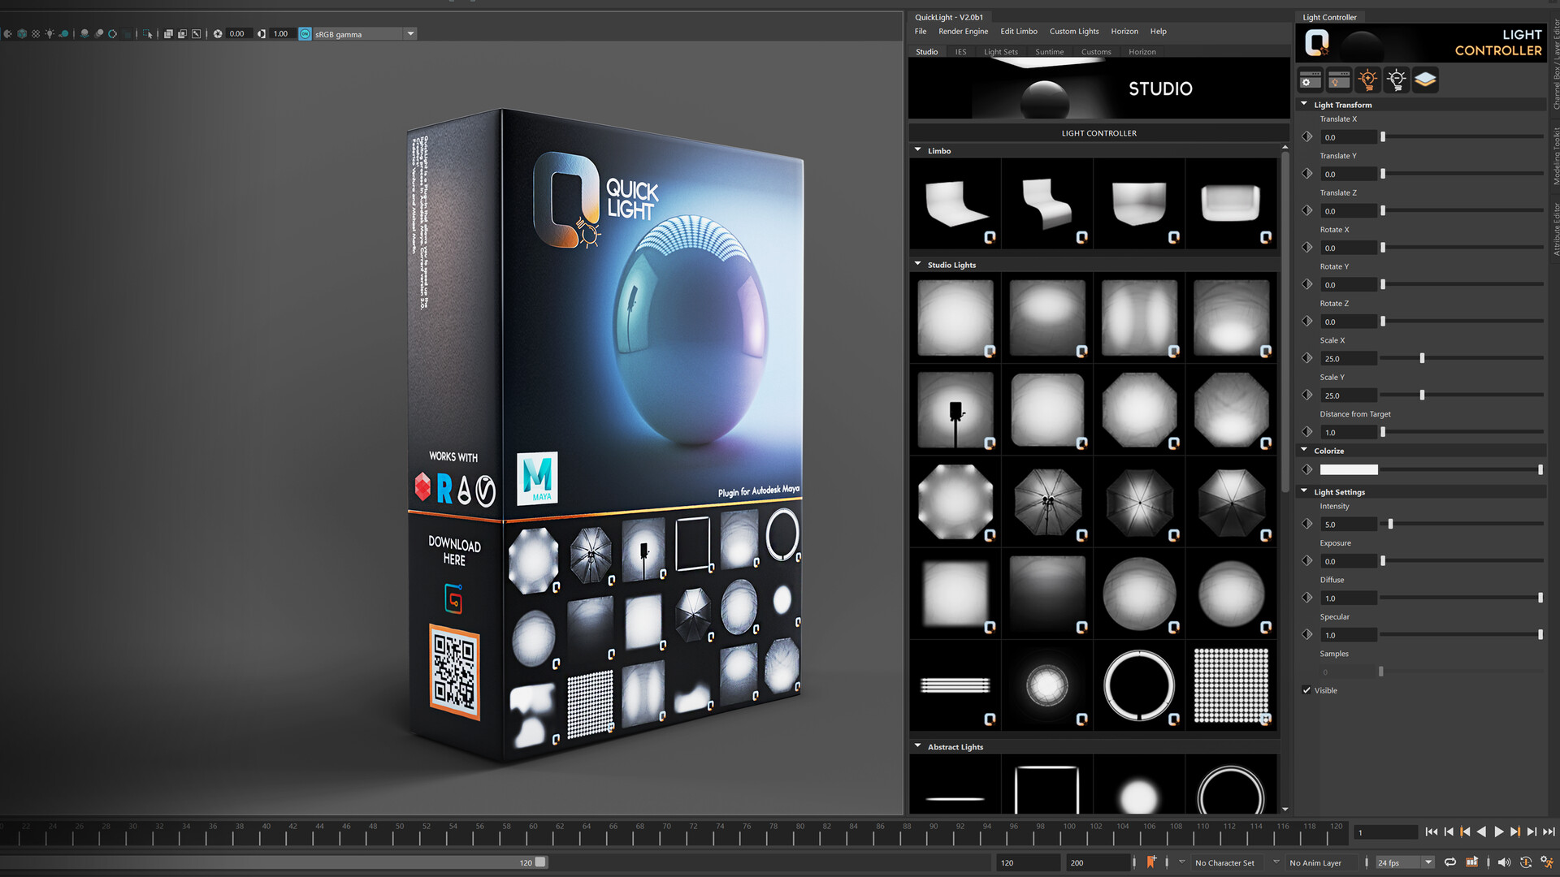Open the Layers icon in the Light Controller

tap(1424, 80)
